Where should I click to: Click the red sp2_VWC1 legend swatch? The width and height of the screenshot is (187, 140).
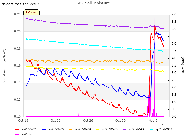click(x=17, y=130)
